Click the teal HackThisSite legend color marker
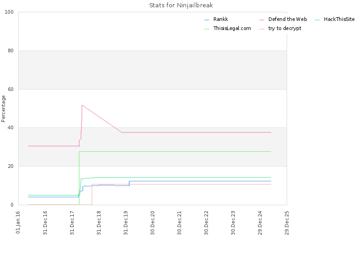Screen dimensions: 364x273 pyautogui.click(x=317, y=20)
